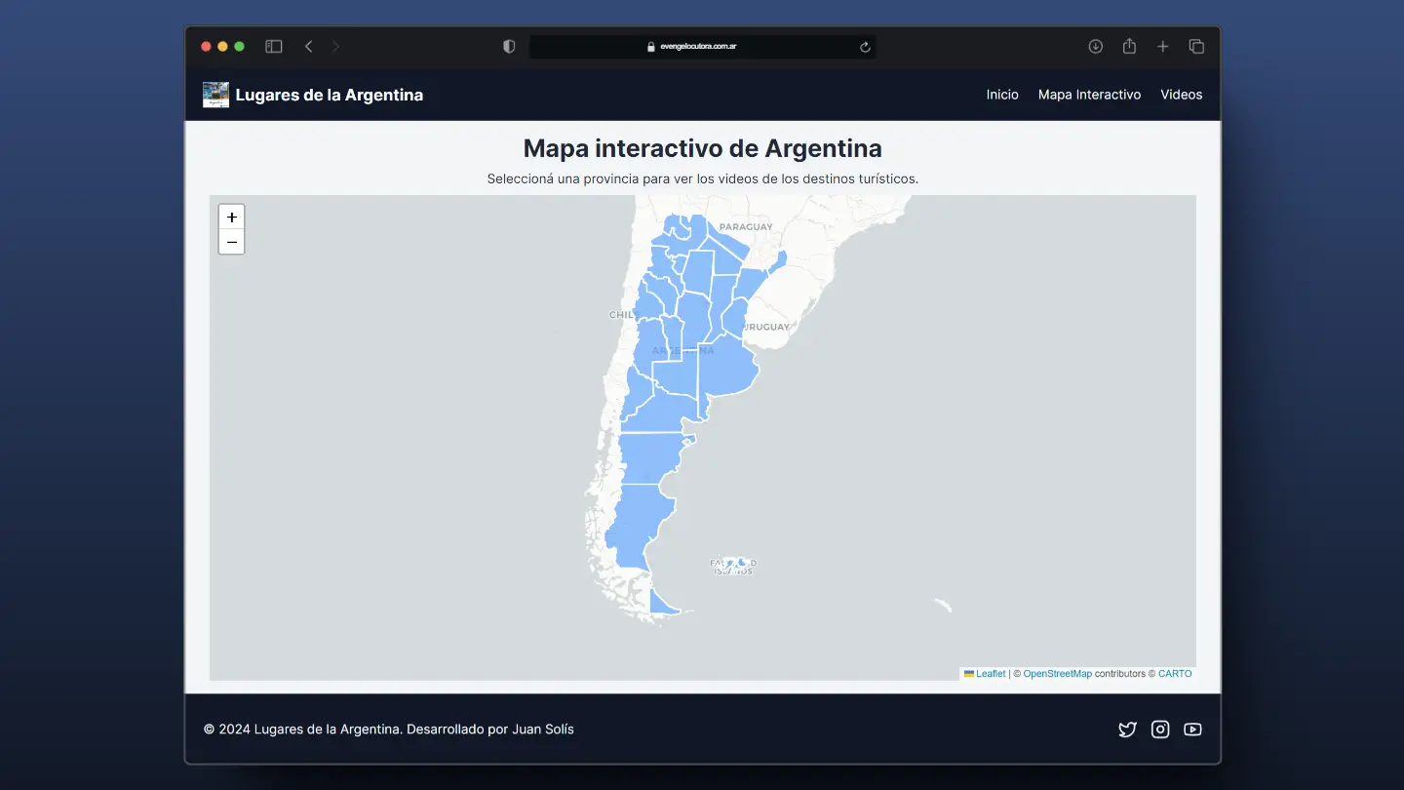Minimize the window with yellow button
1404x790 pixels.
tap(223, 47)
